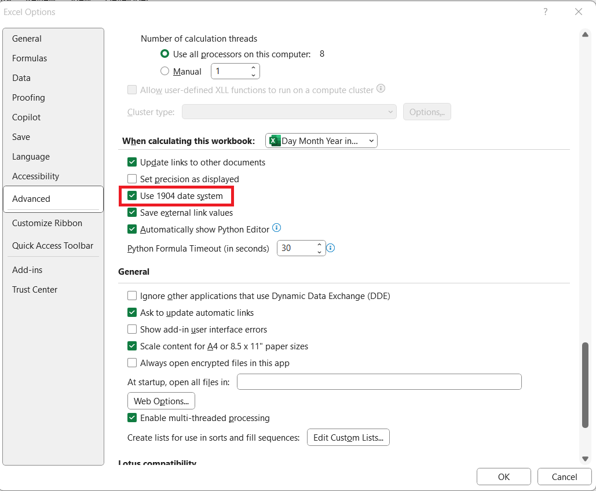Image resolution: width=596 pixels, height=491 pixels.
Task: Toggle Scale content for A4 paper sizes
Action: point(132,346)
